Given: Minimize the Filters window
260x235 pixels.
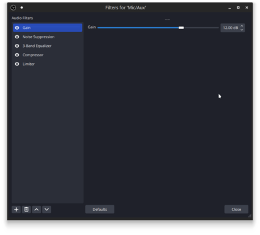Looking at the screenshot, I should tap(230, 7).
